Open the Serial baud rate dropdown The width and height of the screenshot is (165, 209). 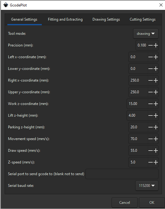point(147,186)
